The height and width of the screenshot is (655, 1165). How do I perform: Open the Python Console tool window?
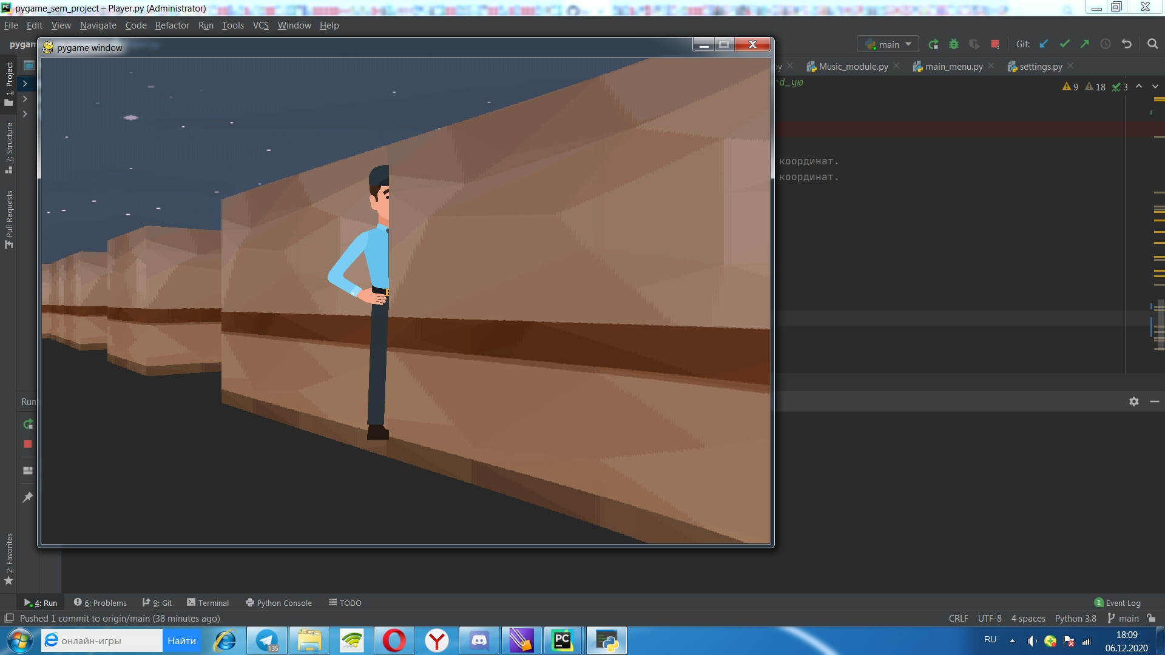[279, 603]
